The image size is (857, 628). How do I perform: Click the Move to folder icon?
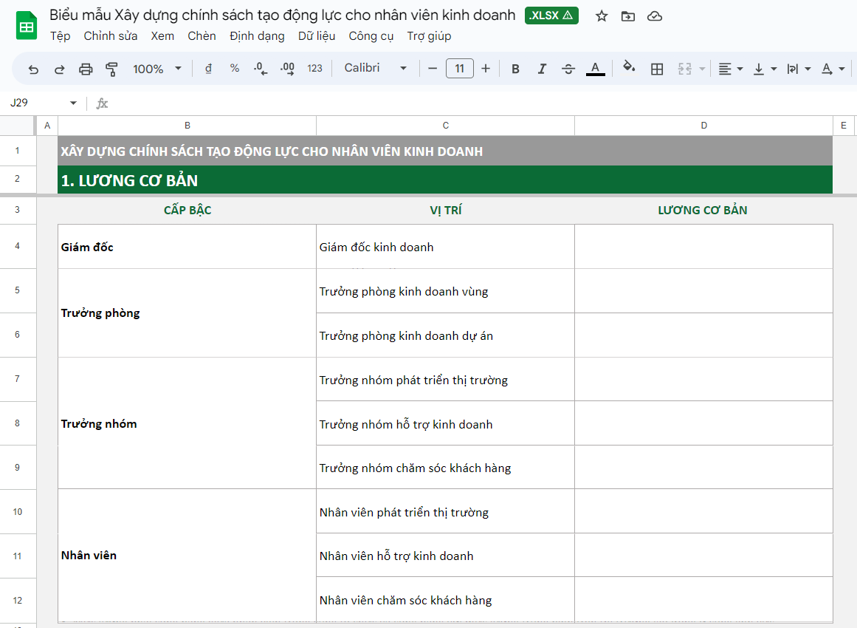click(628, 16)
